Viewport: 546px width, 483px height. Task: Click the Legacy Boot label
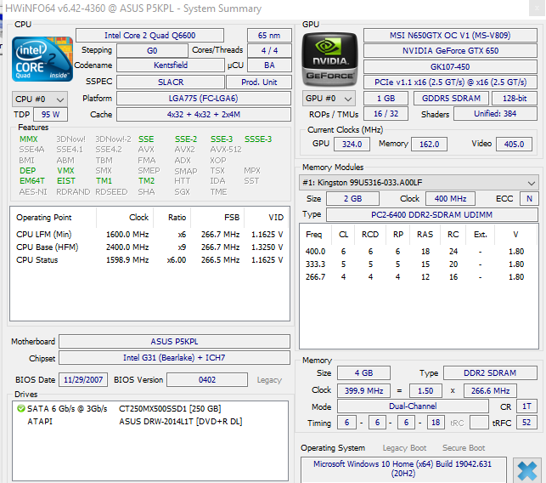[404, 448]
